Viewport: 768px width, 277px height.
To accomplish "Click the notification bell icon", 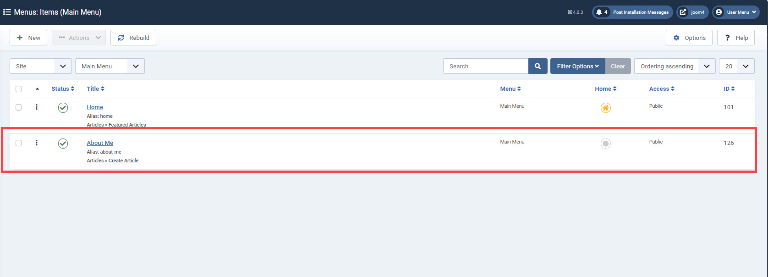I will coord(599,12).
